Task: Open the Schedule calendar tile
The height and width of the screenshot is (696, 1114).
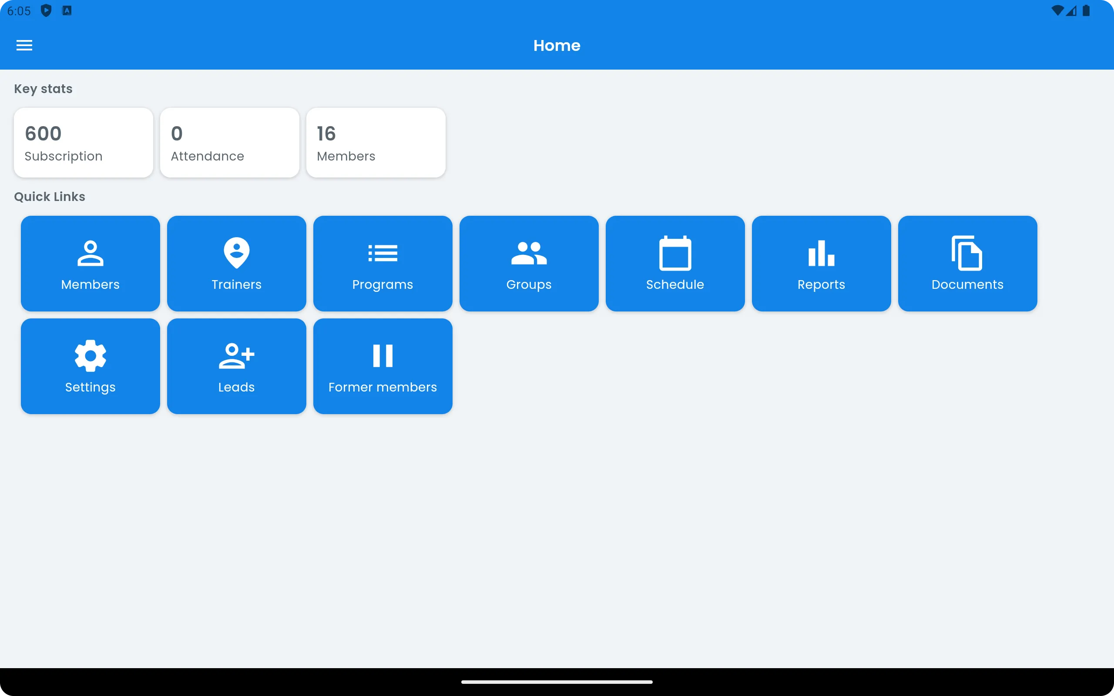Action: tap(675, 263)
